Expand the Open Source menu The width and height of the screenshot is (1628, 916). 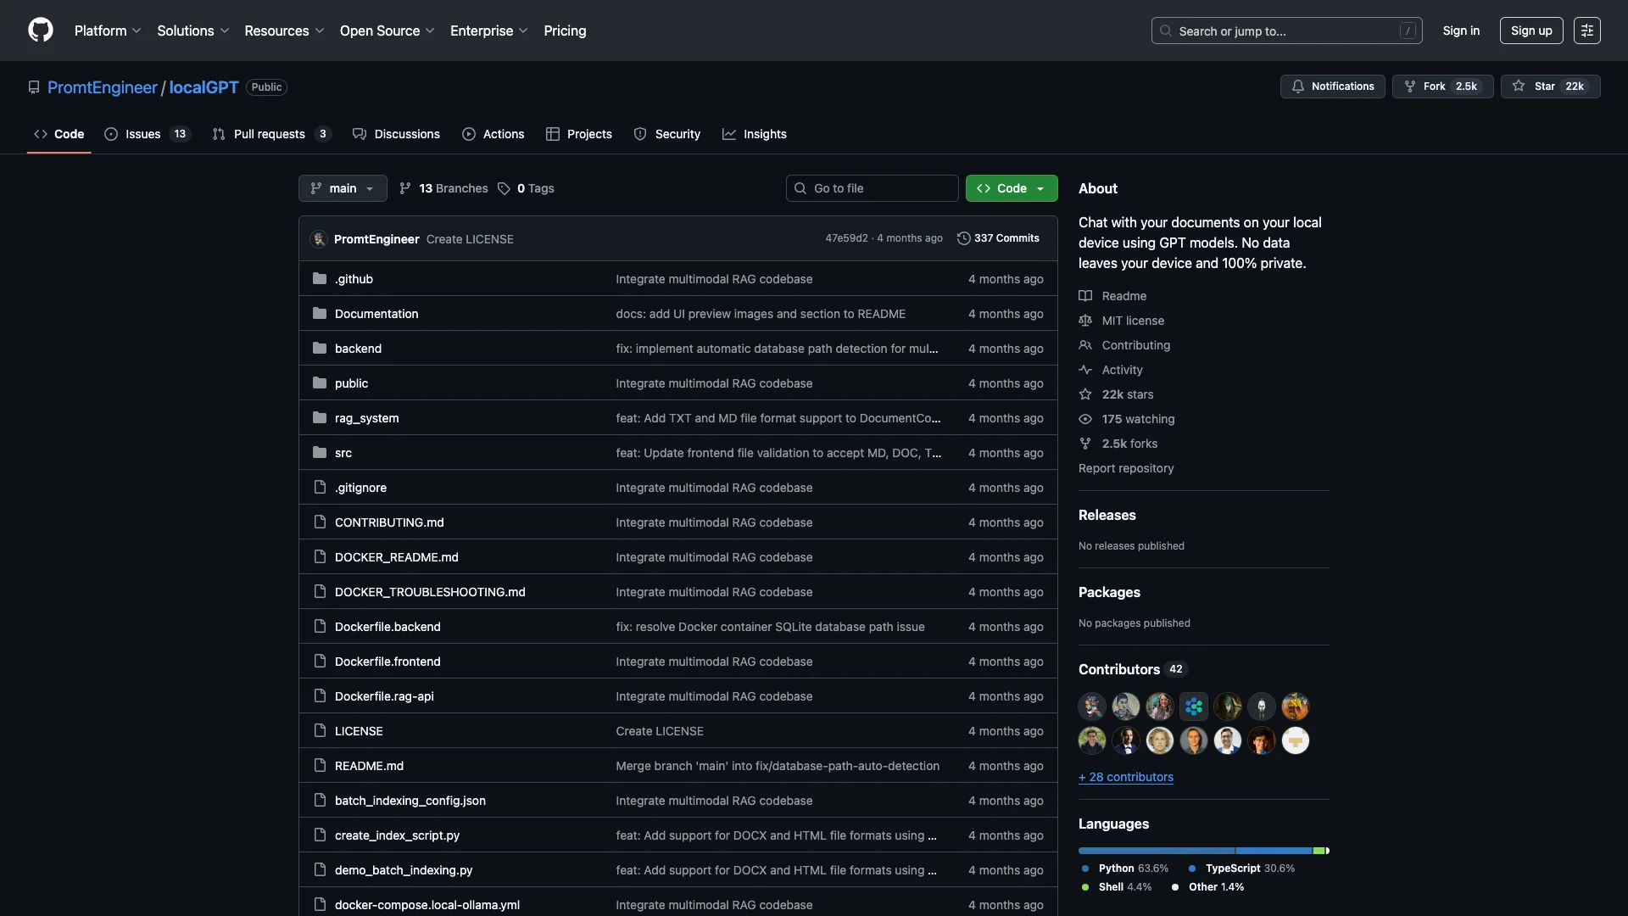tap(387, 31)
